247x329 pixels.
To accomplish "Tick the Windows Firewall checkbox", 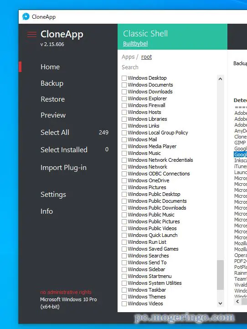I will (x=124, y=105).
